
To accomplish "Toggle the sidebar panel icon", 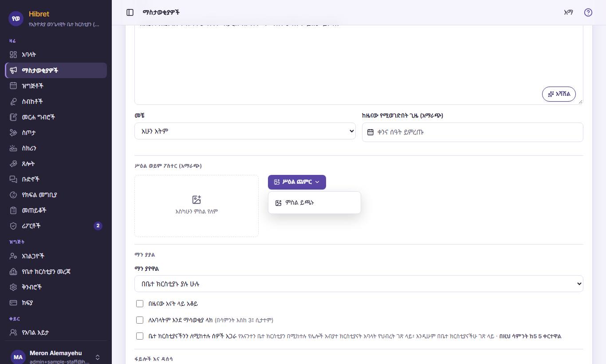I will pyautogui.click(x=130, y=12).
